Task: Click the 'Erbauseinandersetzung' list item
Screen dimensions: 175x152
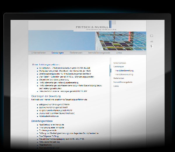Action: [x=49, y=142]
